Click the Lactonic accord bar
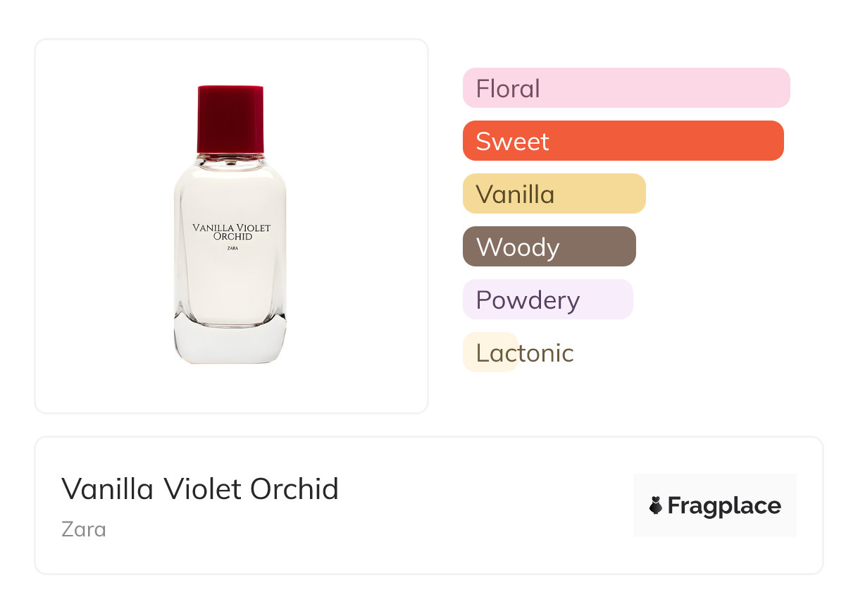Viewport: 858px width, 609px height. tap(491, 352)
